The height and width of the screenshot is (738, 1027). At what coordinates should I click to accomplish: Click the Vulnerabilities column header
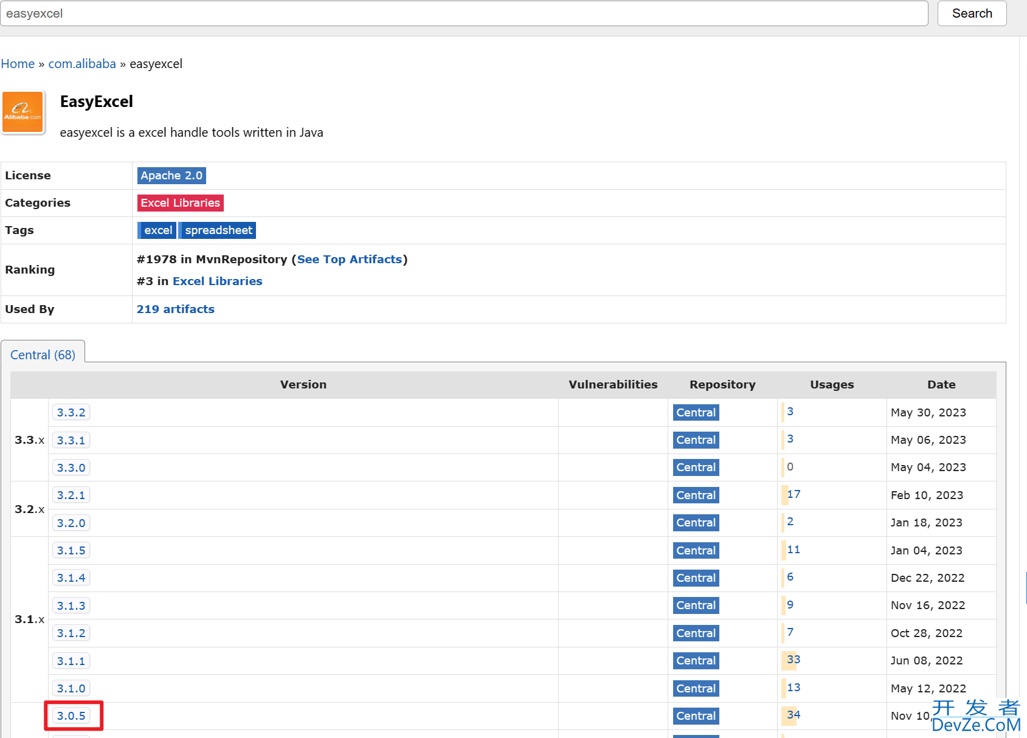613,385
